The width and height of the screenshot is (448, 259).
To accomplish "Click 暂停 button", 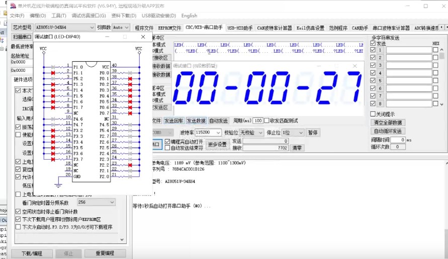I will click(x=313, y=133).
